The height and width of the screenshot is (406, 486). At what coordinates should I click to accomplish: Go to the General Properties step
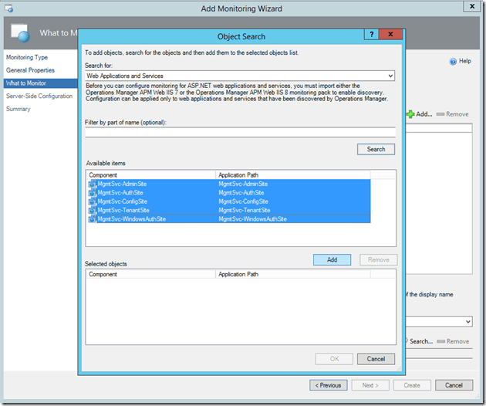point(30,70)
